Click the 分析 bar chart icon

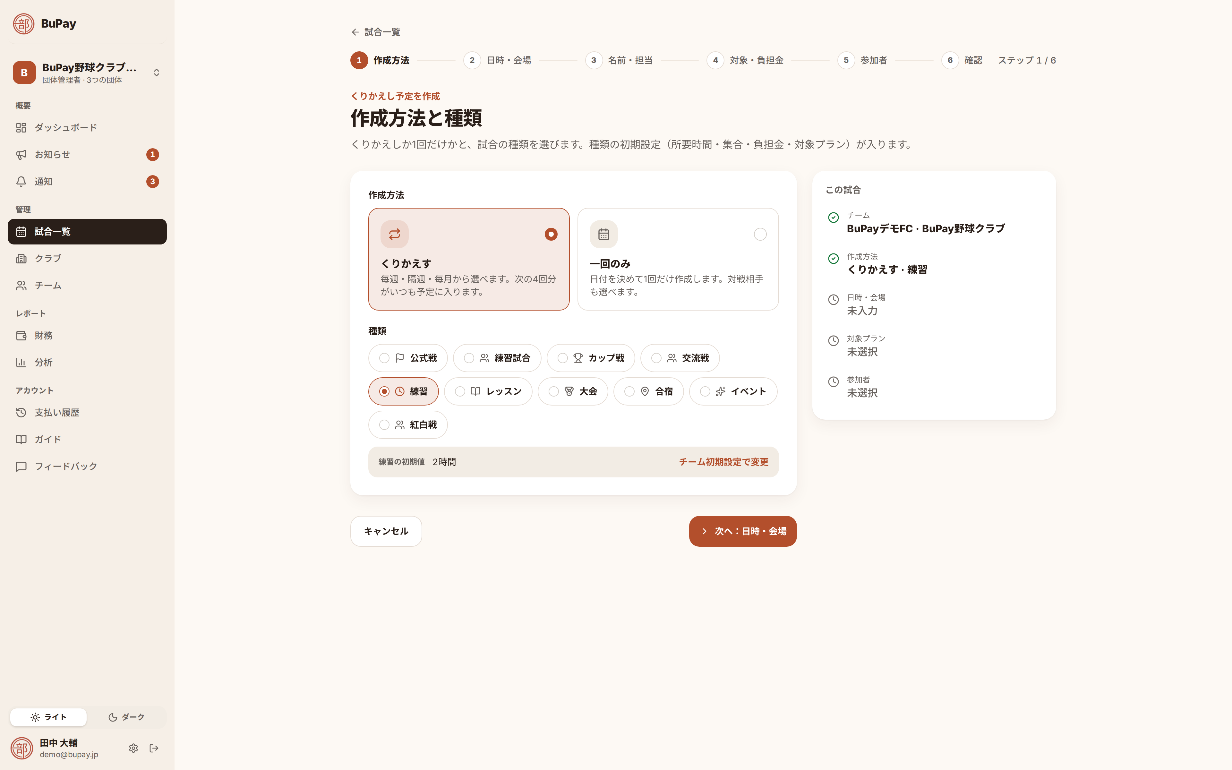(21, 363)
